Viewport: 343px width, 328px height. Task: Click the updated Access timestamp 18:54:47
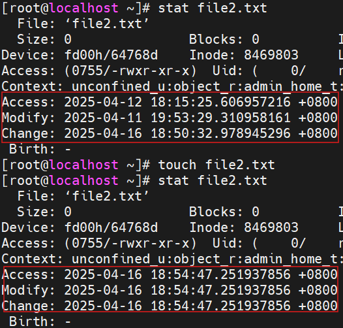170,274
